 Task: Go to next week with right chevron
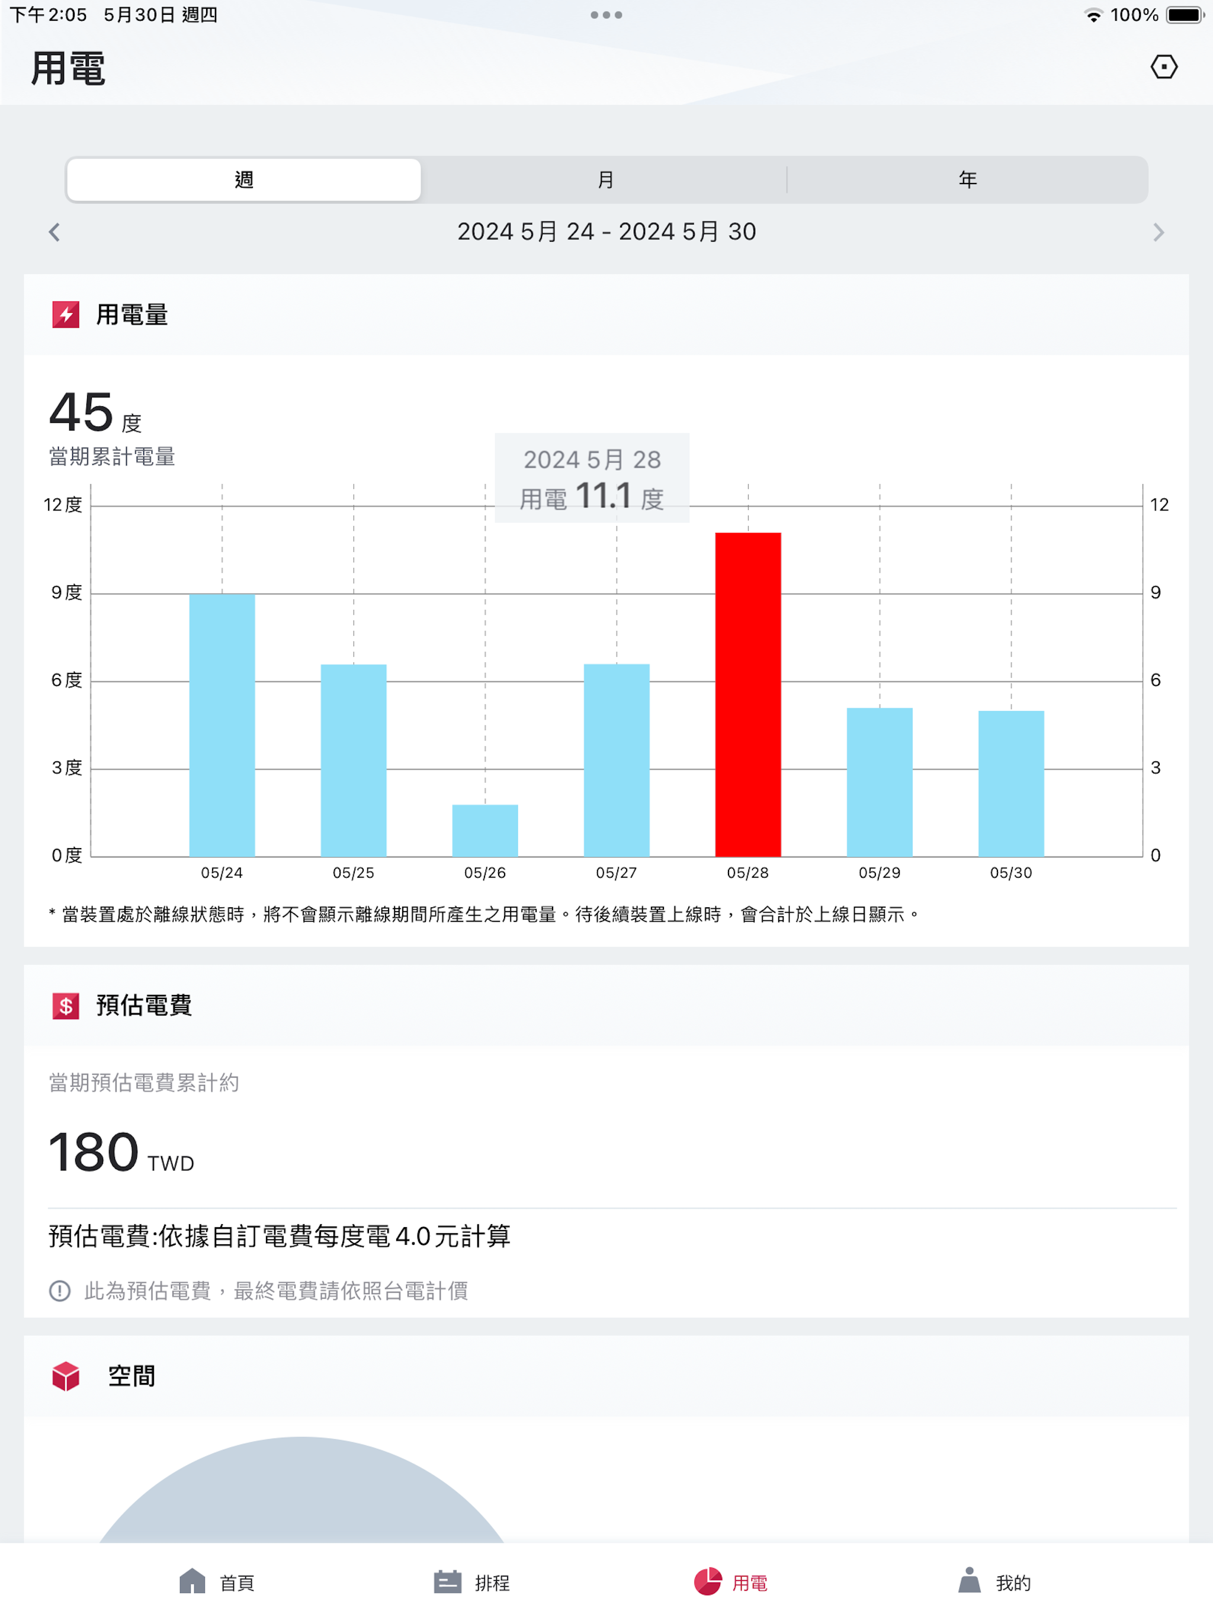[1158, 233]
